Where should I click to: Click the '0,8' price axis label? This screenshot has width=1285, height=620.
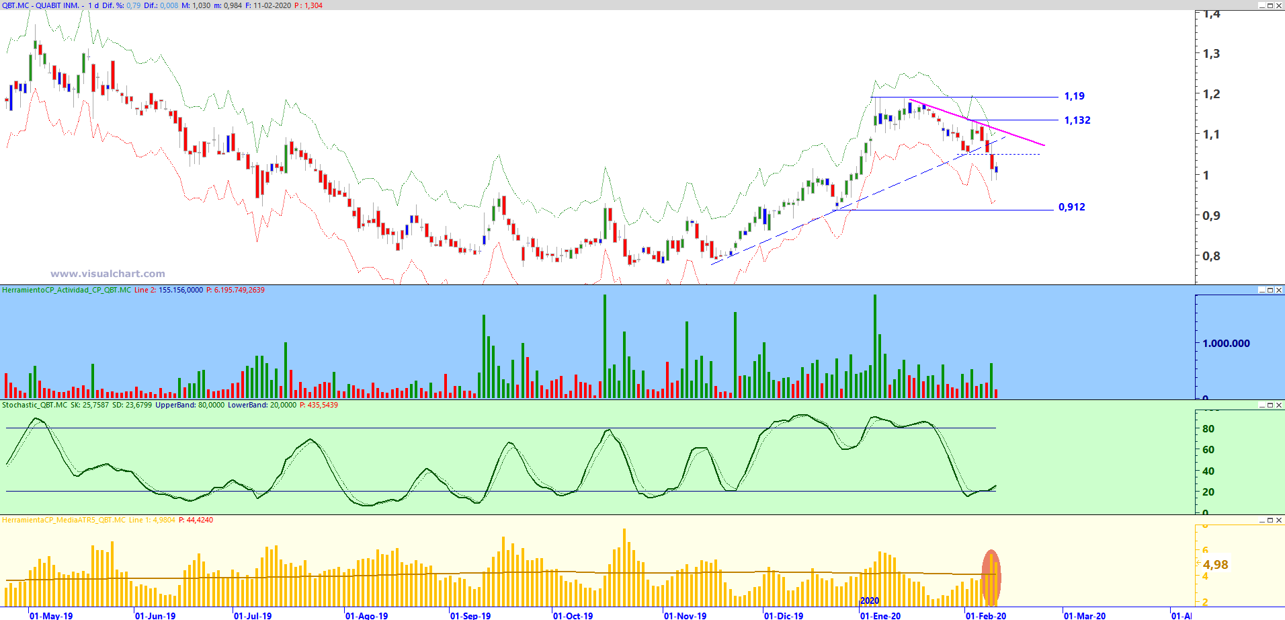click(1211, 256)
